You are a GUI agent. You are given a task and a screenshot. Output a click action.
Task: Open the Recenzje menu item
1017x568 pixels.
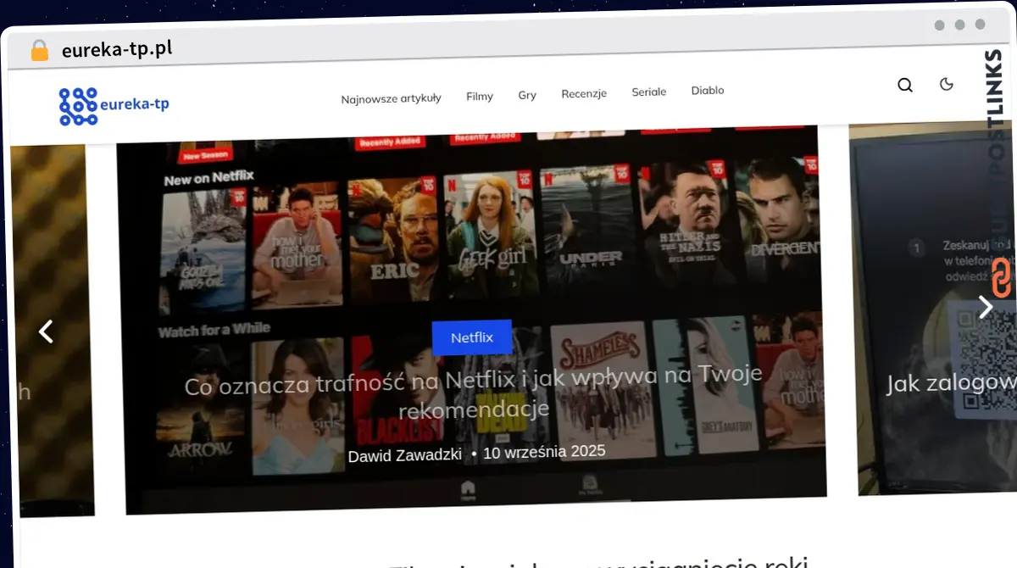pyautogui.click(x=584, y=93)
